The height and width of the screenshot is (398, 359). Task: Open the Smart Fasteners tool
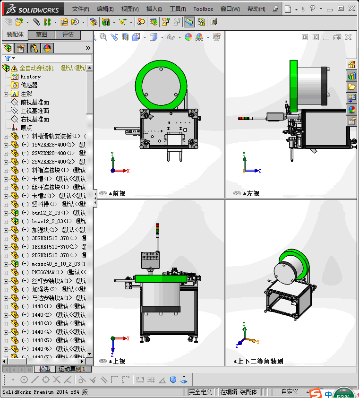[64, 22]
